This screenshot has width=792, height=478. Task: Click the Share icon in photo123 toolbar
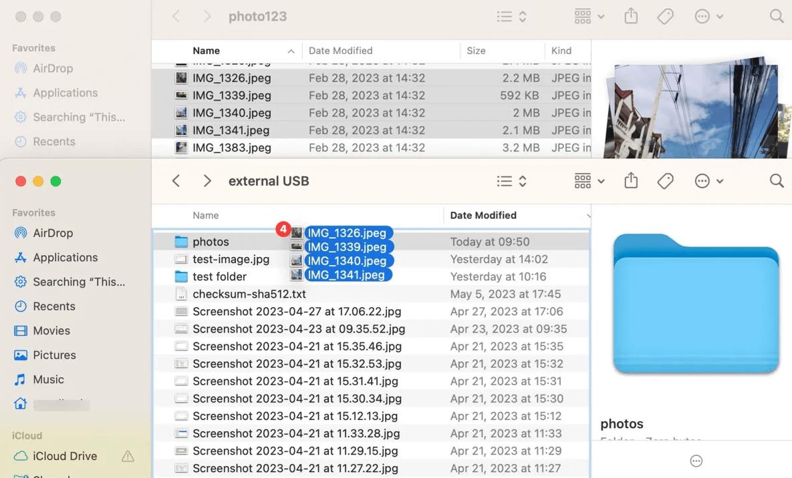(631, 17)
